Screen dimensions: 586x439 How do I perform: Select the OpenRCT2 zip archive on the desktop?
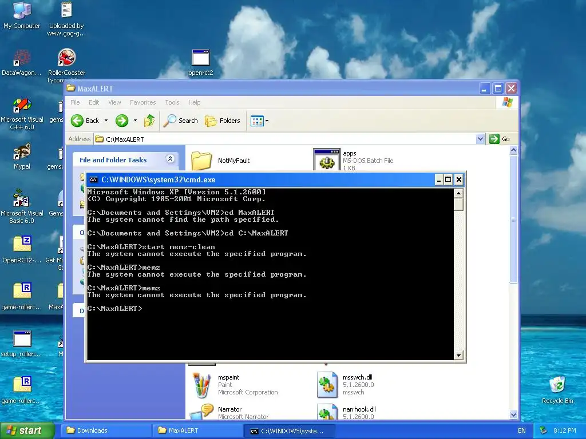[x=22, y=249]
